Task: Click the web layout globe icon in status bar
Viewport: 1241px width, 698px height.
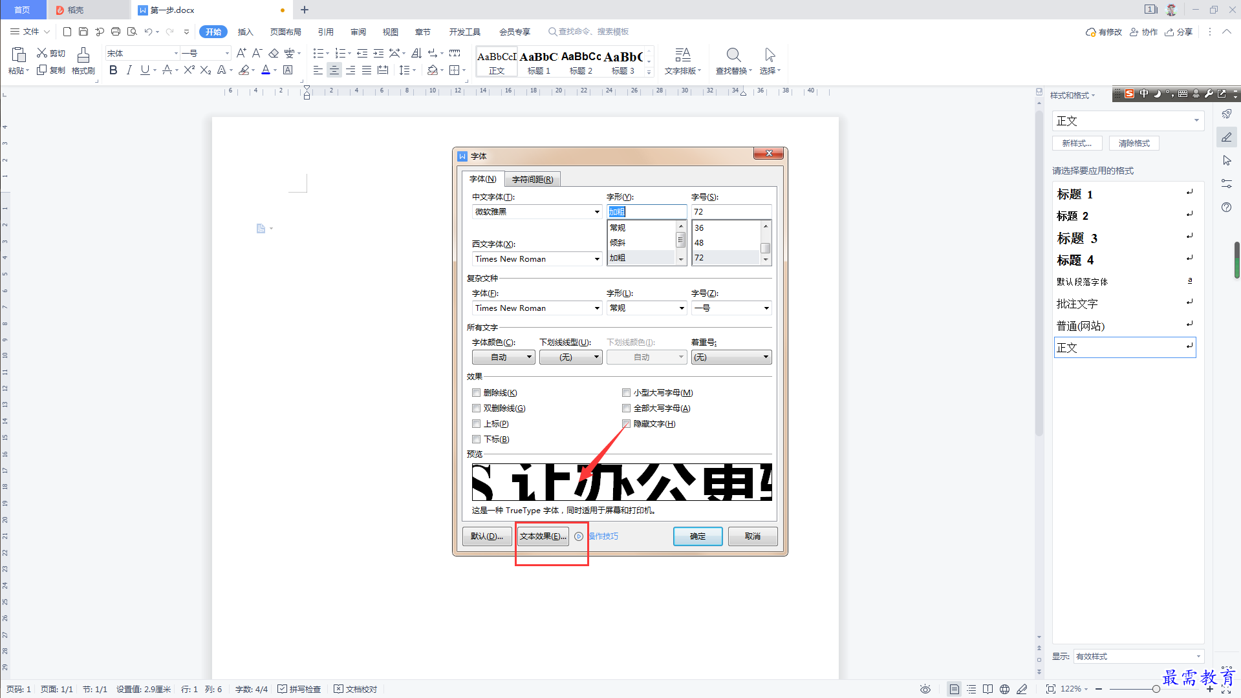Action: (x=1004, y=689)
